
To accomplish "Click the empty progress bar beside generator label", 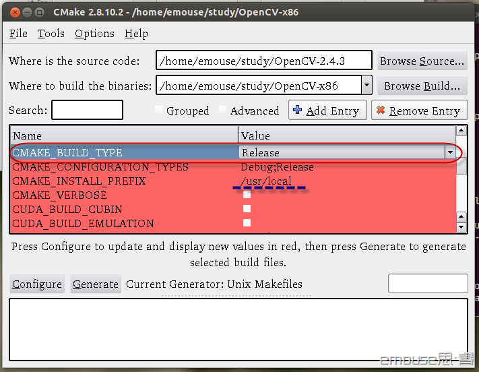I will [x=428, y=283].
